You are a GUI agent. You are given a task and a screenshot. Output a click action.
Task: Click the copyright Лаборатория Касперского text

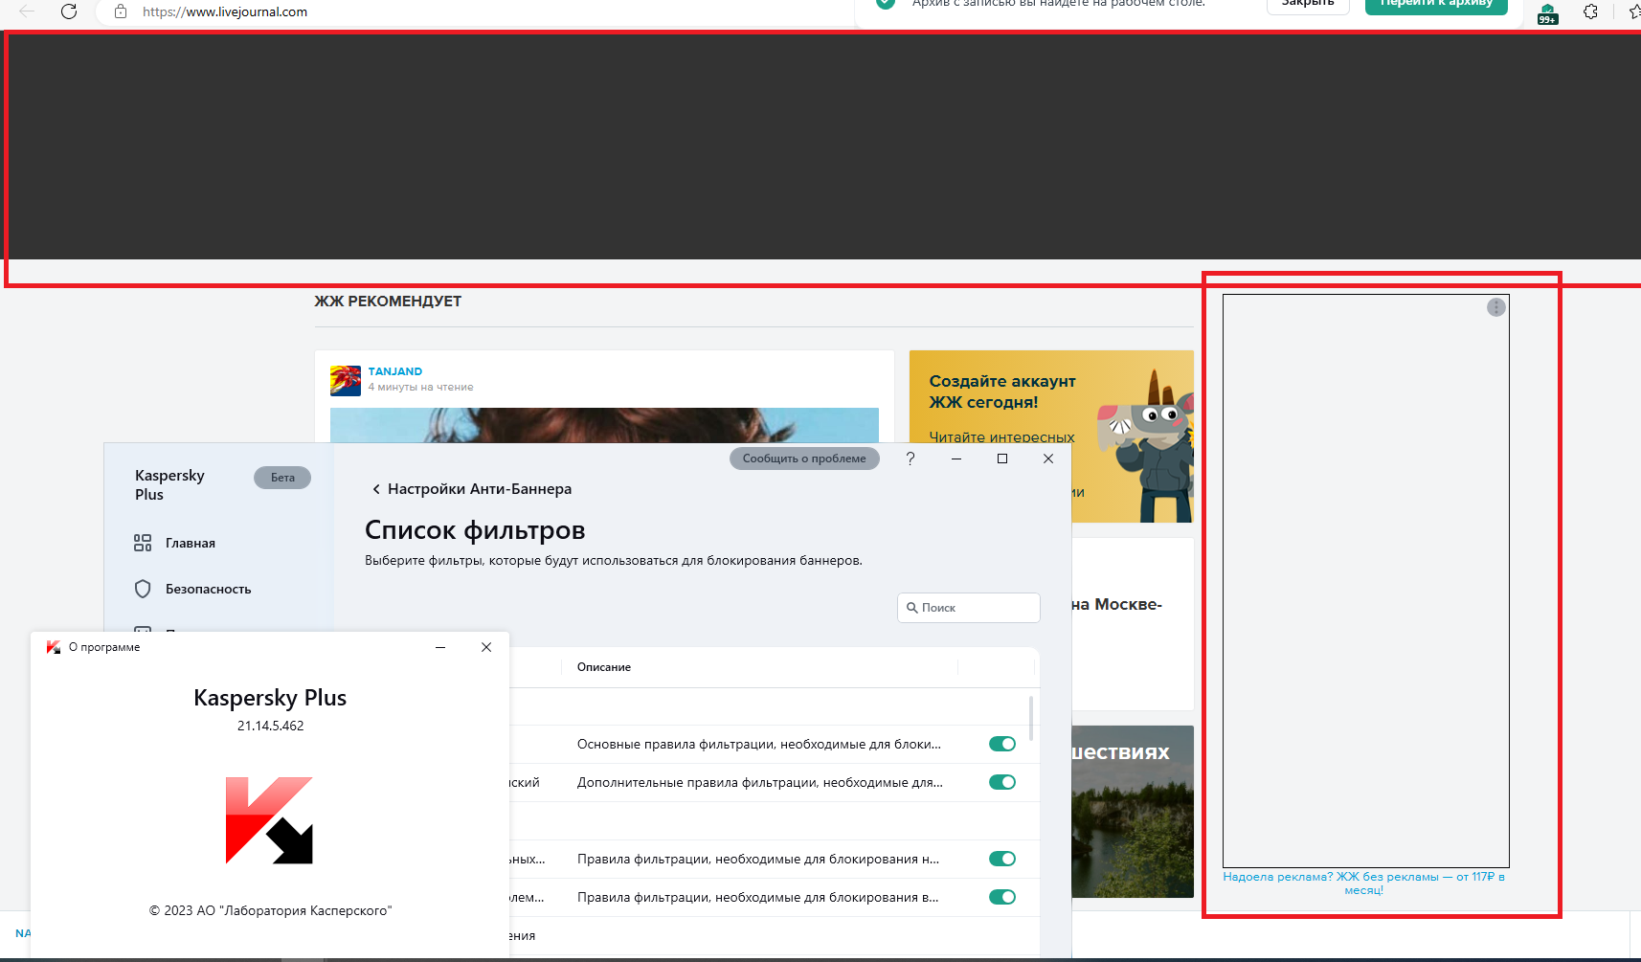[x=271, y=910]
